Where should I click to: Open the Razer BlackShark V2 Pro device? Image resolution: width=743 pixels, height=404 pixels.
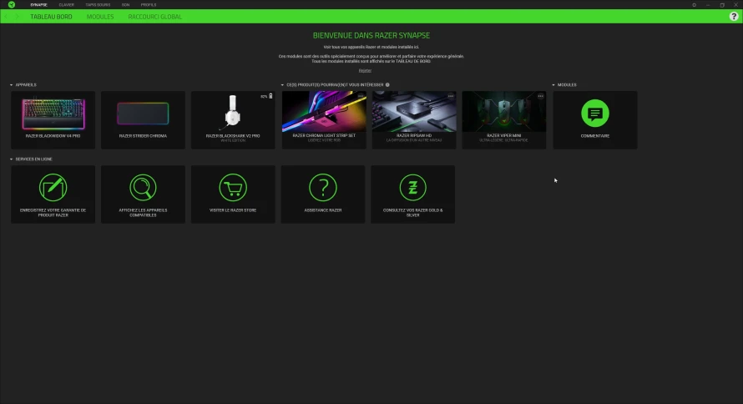pyautogui.click(x=233, y=120)
